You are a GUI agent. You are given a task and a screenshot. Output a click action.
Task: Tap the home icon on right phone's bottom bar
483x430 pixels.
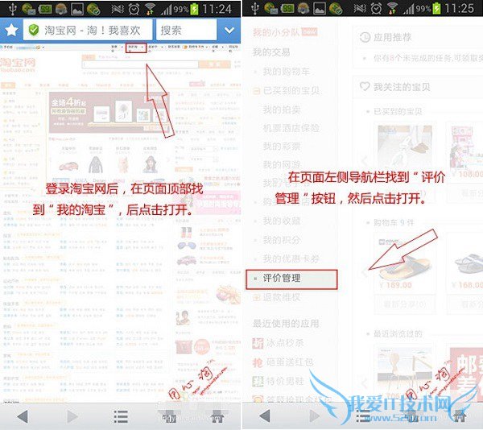click(460, 416)
